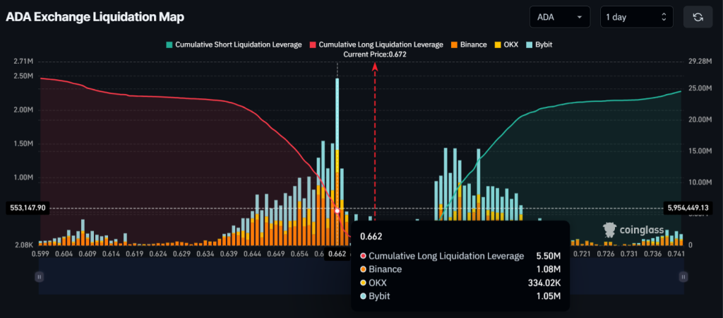Click the 0.662 x-axis price label
Viewport: 723px width, 318px height.
point(337,254)
